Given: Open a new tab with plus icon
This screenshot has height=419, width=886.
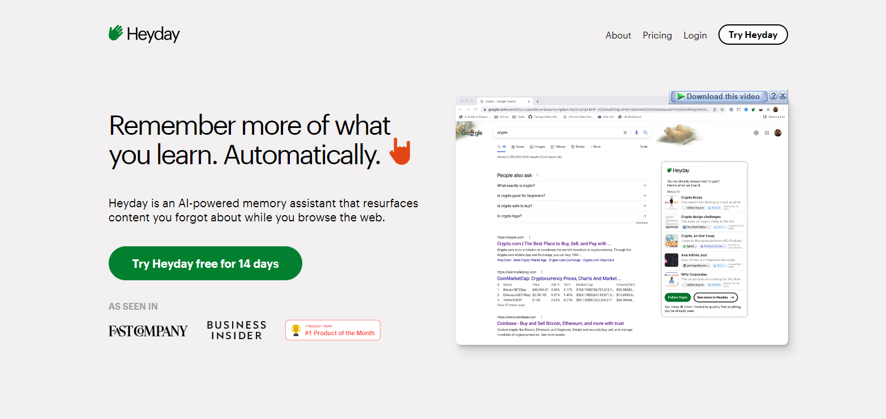Looking at the screenshot, I should [x=537, y=101].
